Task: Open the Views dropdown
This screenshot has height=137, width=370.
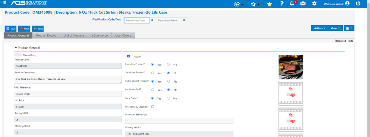Action: pos(335,28)
